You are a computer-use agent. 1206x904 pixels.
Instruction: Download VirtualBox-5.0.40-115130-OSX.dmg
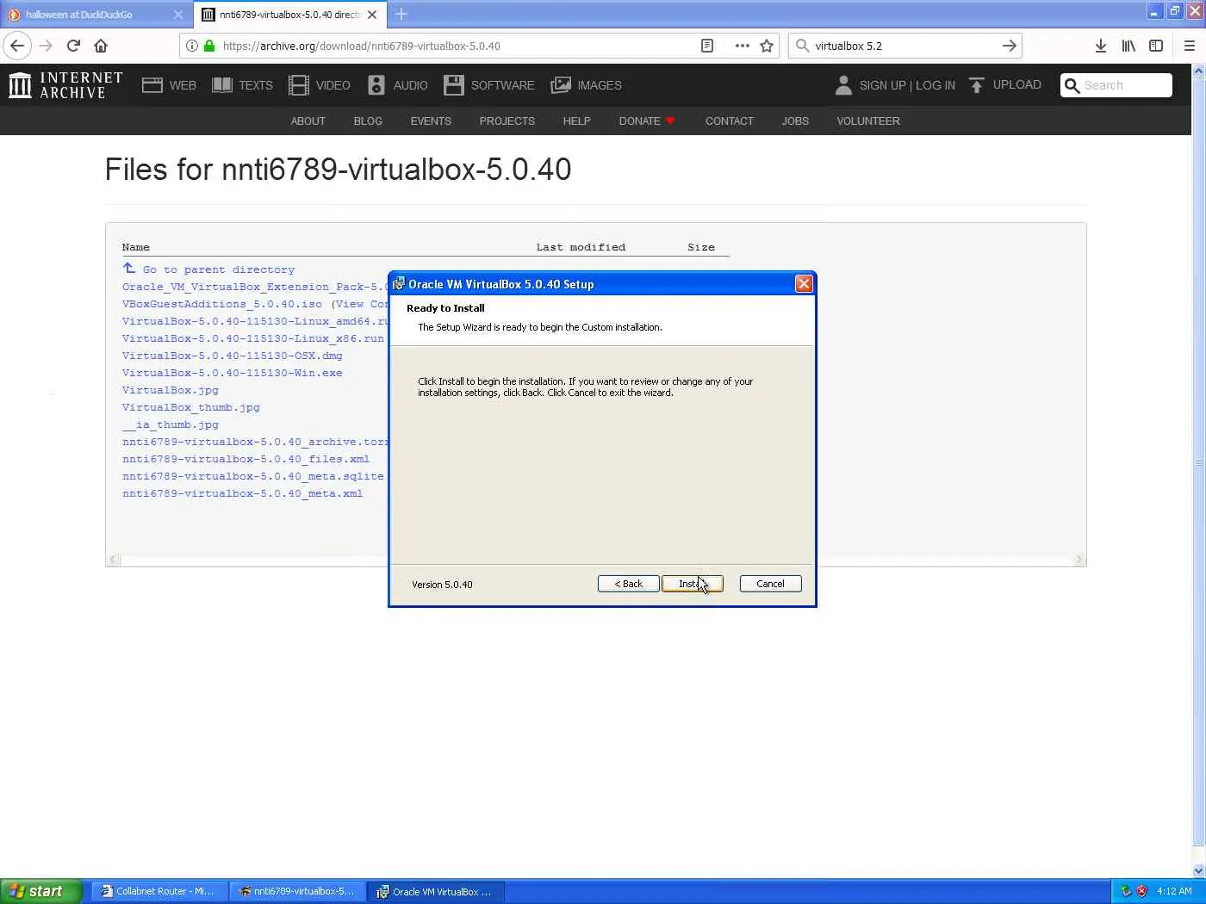pos(233,356)
